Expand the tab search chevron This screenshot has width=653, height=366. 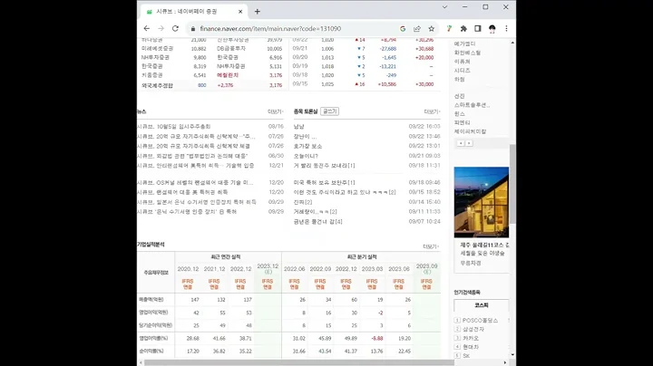(x=444, y=7)
